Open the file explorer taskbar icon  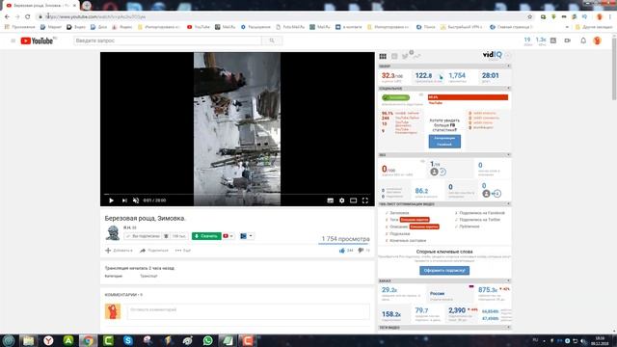coord(28,340)
